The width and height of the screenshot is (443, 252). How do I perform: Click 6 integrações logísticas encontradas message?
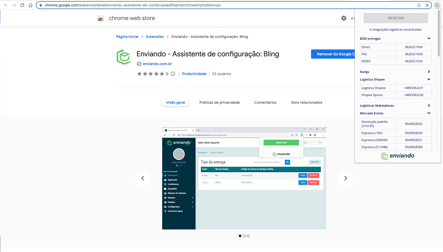click(396, 29)
